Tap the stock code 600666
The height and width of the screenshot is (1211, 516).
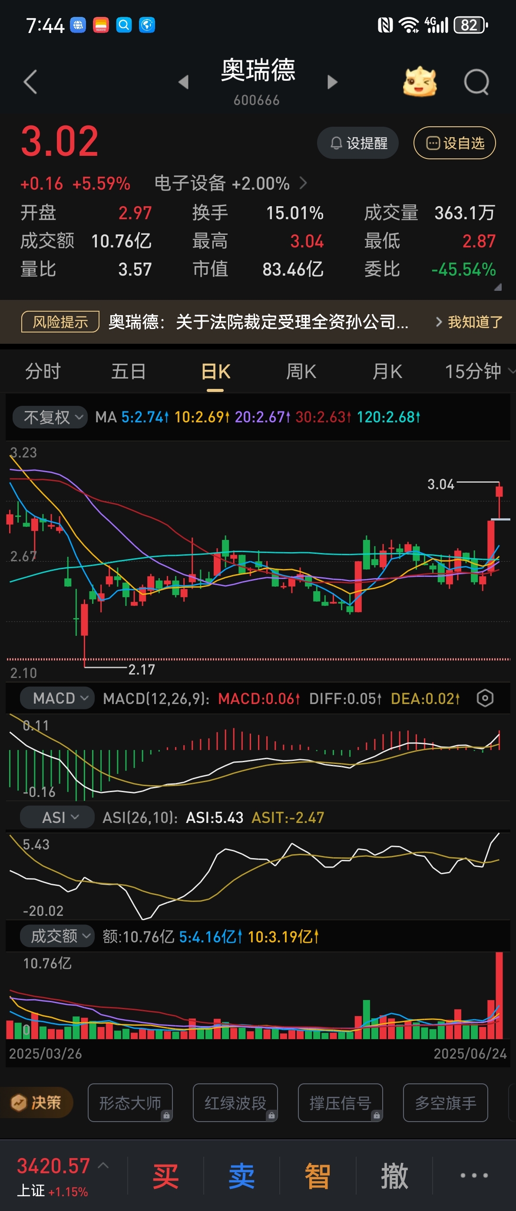point(256,100)
